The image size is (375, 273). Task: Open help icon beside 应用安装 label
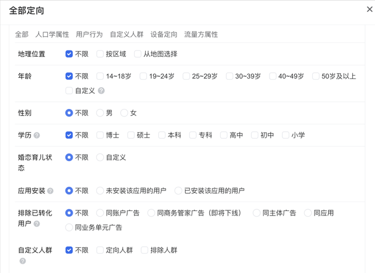(x=50, y=191)
